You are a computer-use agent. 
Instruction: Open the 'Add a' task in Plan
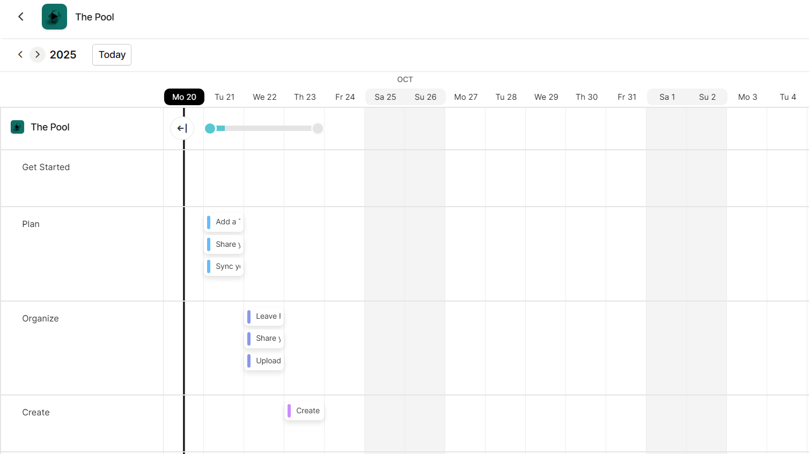pos(224,222)
